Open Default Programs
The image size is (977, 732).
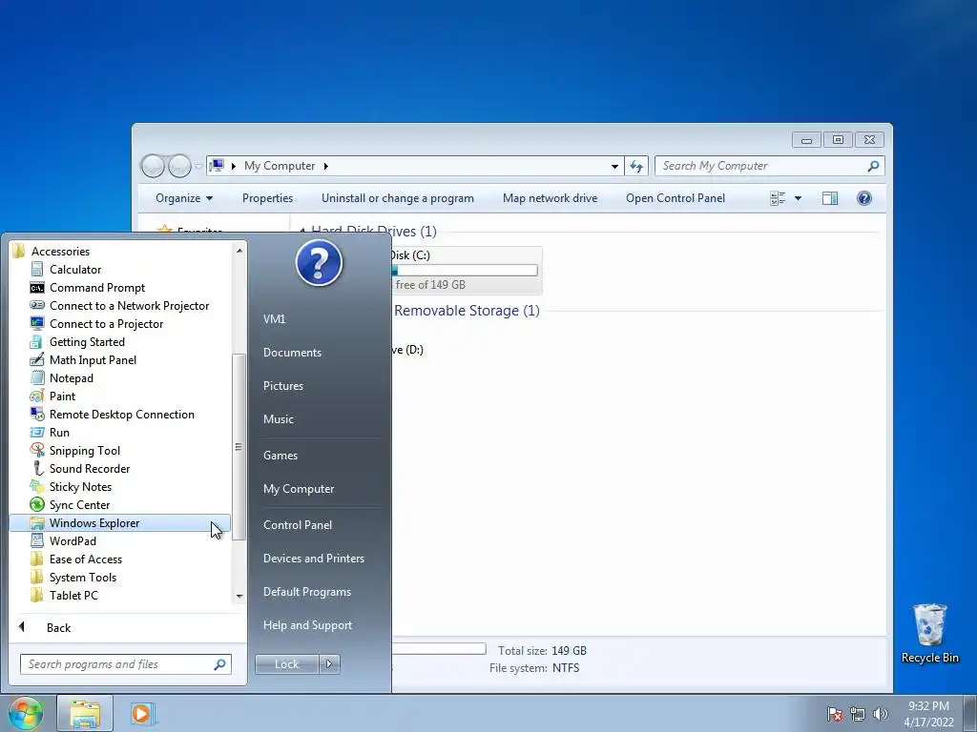[306, 591]
